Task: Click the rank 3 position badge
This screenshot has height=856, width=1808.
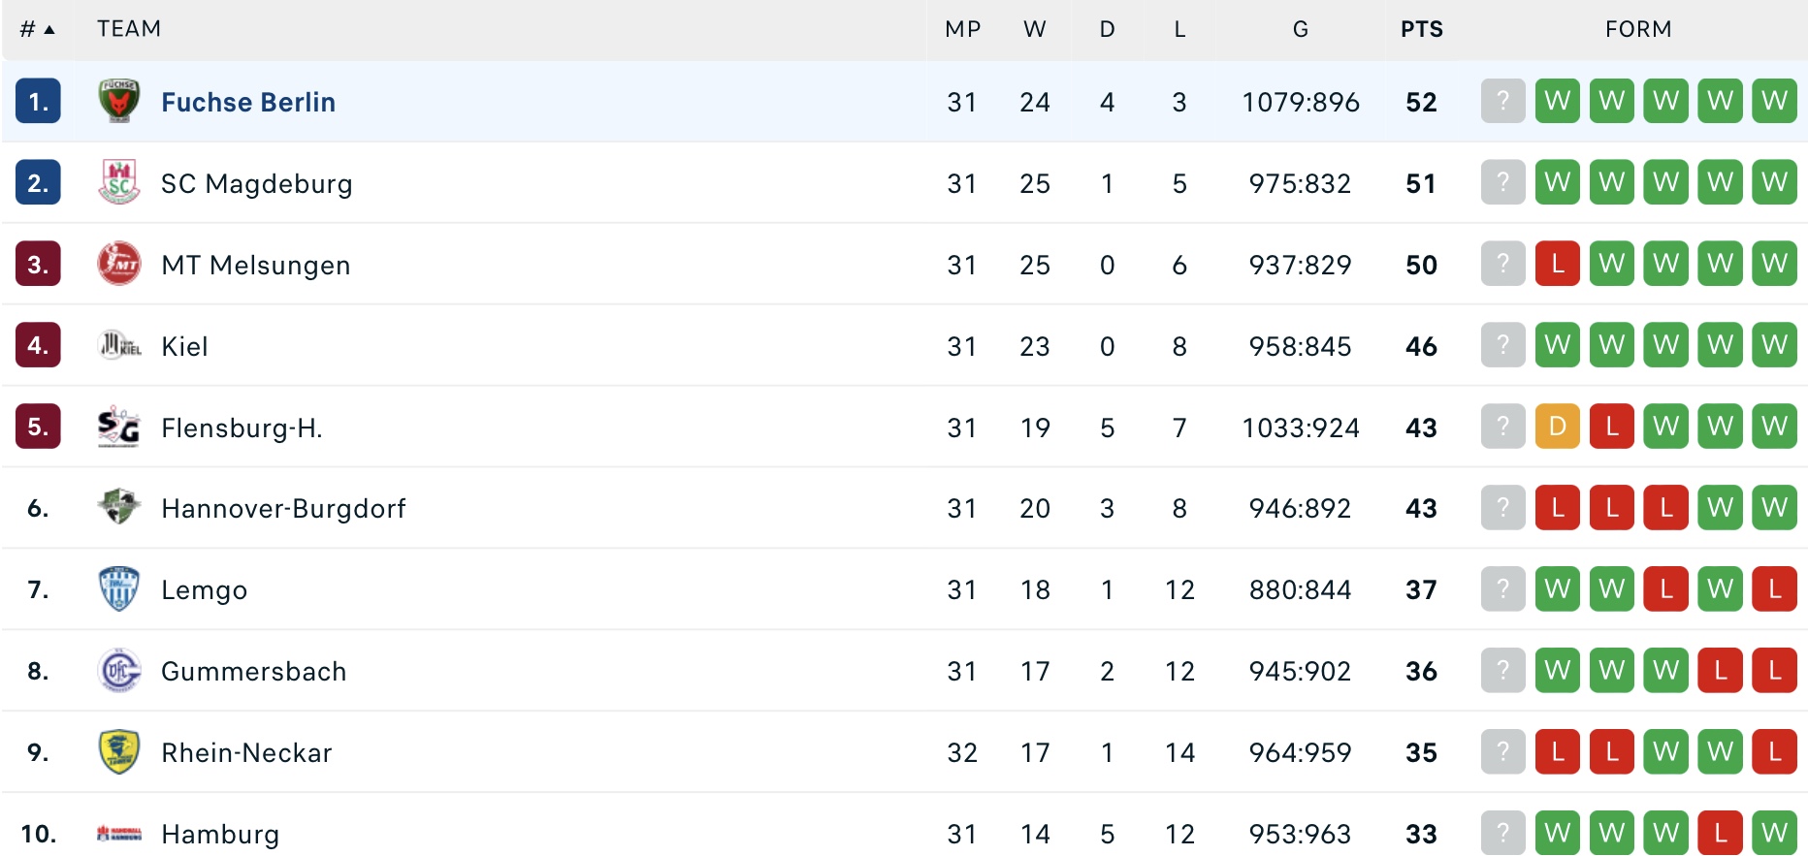Action: pyautogui.click(x=38, y=264)
